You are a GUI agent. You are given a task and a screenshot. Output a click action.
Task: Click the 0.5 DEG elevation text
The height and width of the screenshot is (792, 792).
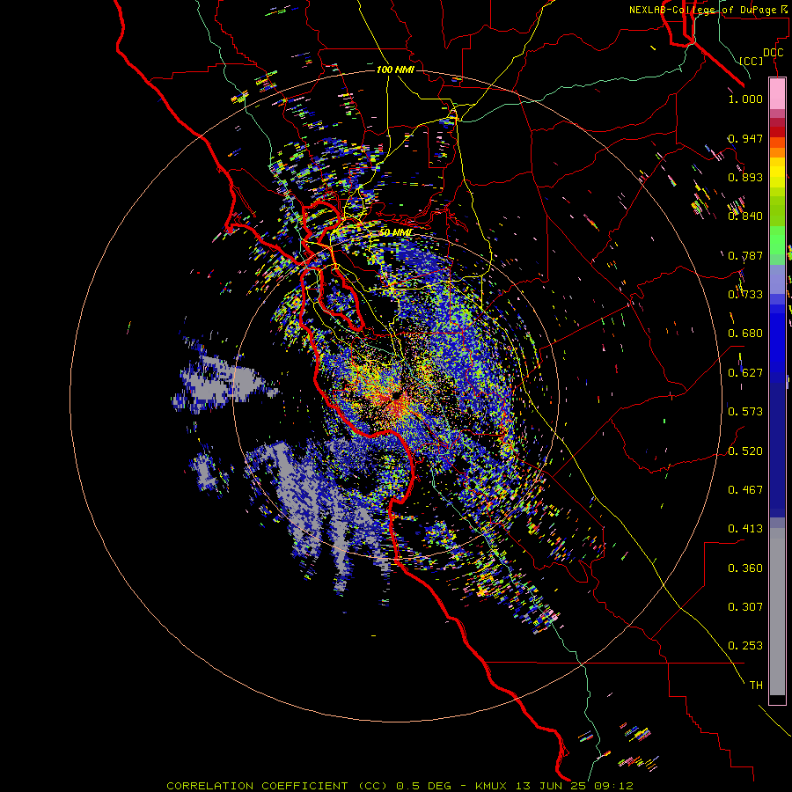(x=426, y=786)
